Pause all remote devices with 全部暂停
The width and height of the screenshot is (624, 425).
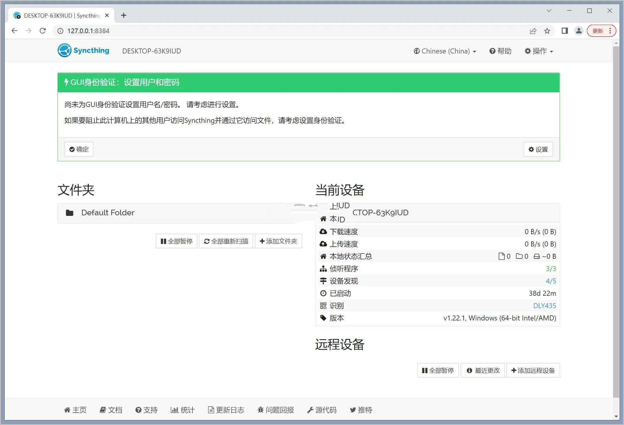point(437,370)
